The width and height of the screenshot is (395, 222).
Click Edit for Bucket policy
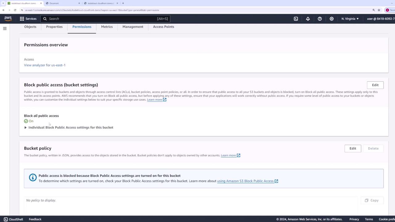pyautogui.click(x=353, y=149)
